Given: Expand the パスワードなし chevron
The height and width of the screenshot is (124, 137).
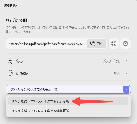Looking at the screenshot, I should [127, 61].
